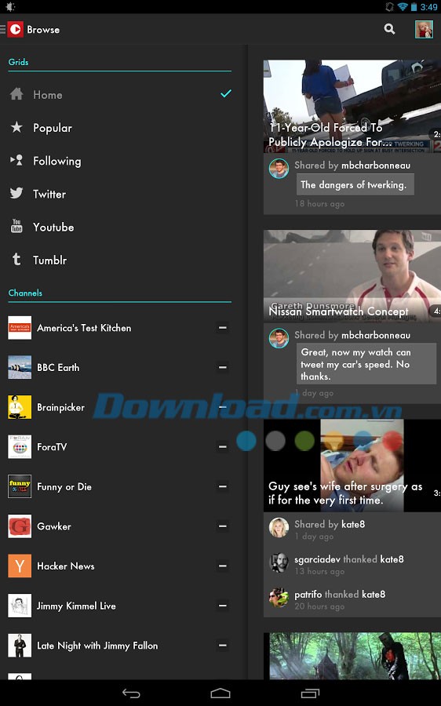The width and height of the screenshot is (441, 706).
Task: Tap the Android recent apps button
Action: click(x=310, y=693)
